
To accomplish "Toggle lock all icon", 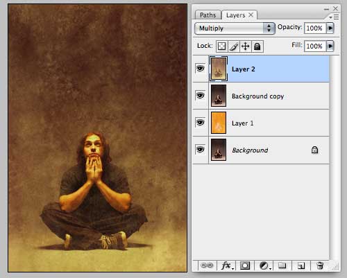I will [x=257, y=46].
